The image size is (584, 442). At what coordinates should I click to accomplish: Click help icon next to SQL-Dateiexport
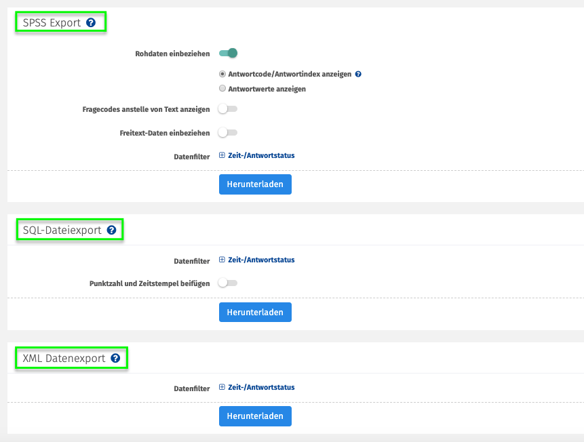pyautogui.click(x=111, y=230)
